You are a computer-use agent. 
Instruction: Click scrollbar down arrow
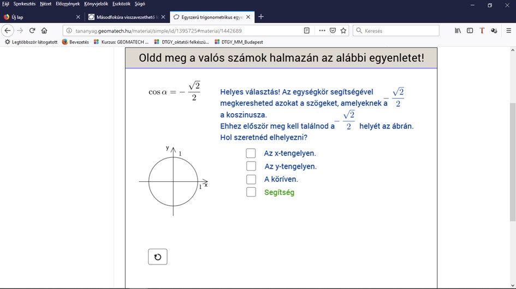(513, 285)
